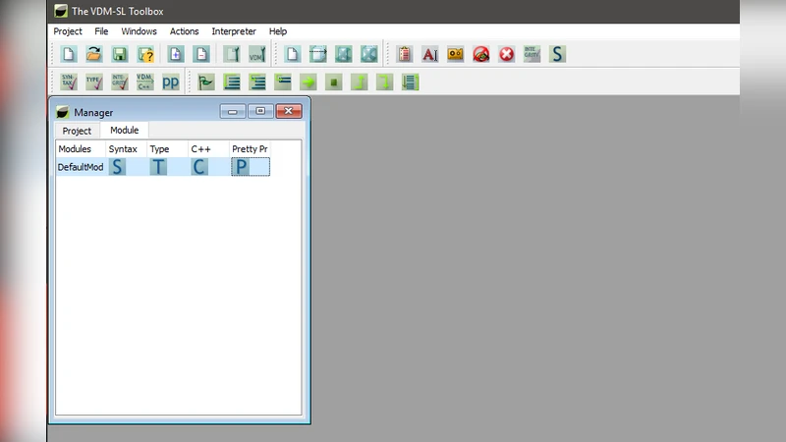Click the red 'A' text cursor icon

[x=429, y=54]
